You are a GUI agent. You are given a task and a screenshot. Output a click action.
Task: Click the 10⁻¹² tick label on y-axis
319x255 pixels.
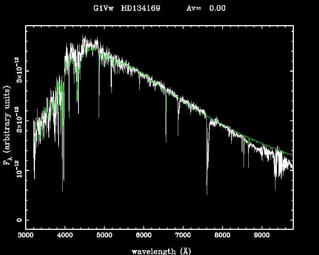click(x=18, y=170)
